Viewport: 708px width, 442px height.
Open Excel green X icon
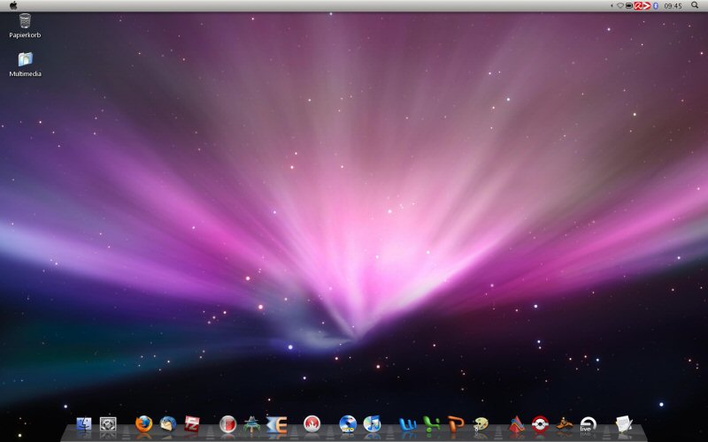tap(432, 424)
